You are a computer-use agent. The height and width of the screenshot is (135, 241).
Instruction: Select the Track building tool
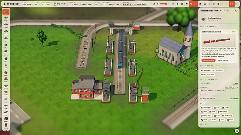6,19
